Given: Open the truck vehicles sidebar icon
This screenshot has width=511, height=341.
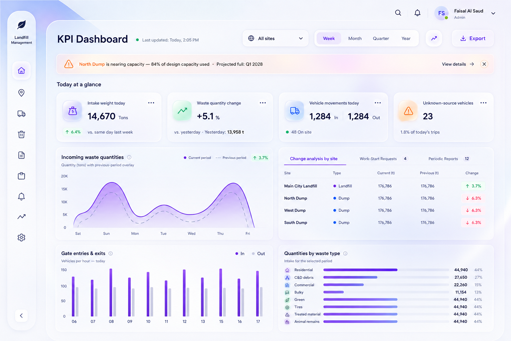Looking at the screenshot, I should click(21, 114).
